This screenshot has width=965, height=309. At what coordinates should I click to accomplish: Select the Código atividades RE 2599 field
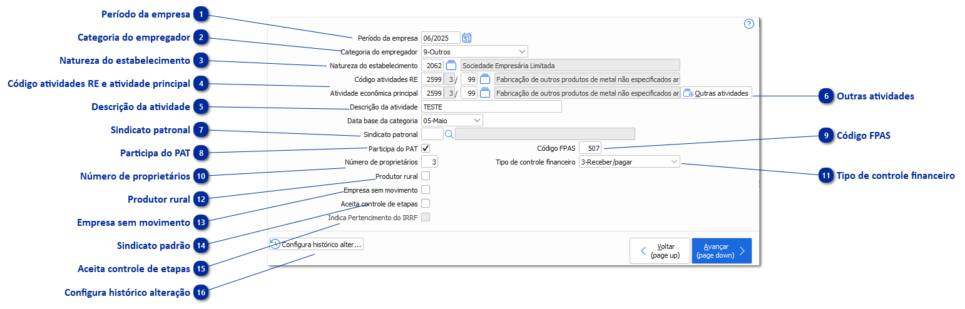click(x=432, y=79)
